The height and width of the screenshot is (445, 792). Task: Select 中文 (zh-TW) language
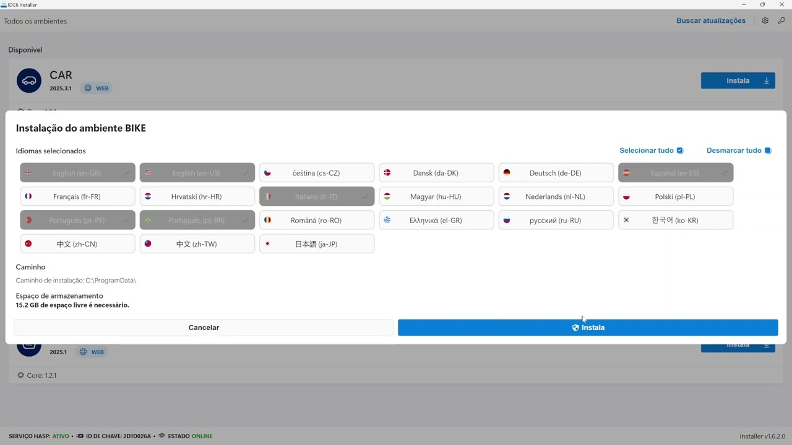pos(197,244)
